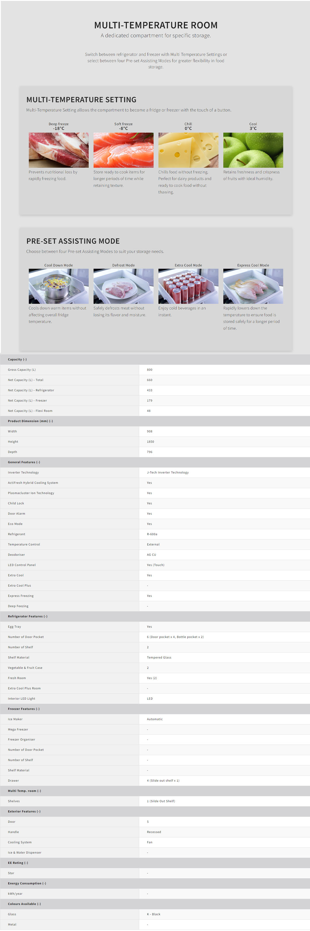The image size is (310, 931).
Task: Click the Extra Cool Mode beverage cans image
Action: (x=188, y=286)
